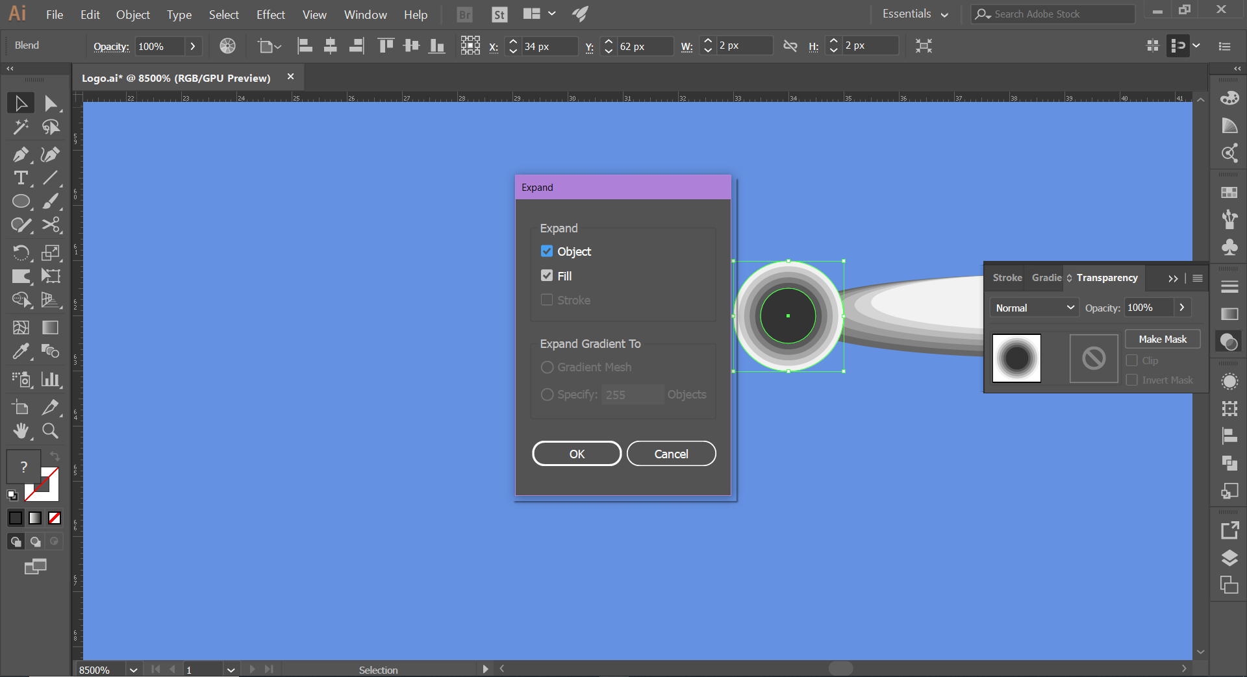The width and height of the screenshot is (1247, 677).
Task: Open the Normal blending mode dropdown
Action: click(1035, 308)
